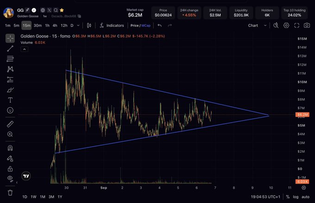
Task: Switch to 5m timeframe
Action: (x=17, y=25)
